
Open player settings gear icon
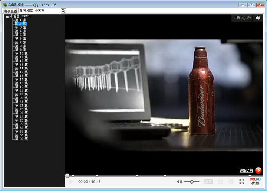[x=231, y=182]
